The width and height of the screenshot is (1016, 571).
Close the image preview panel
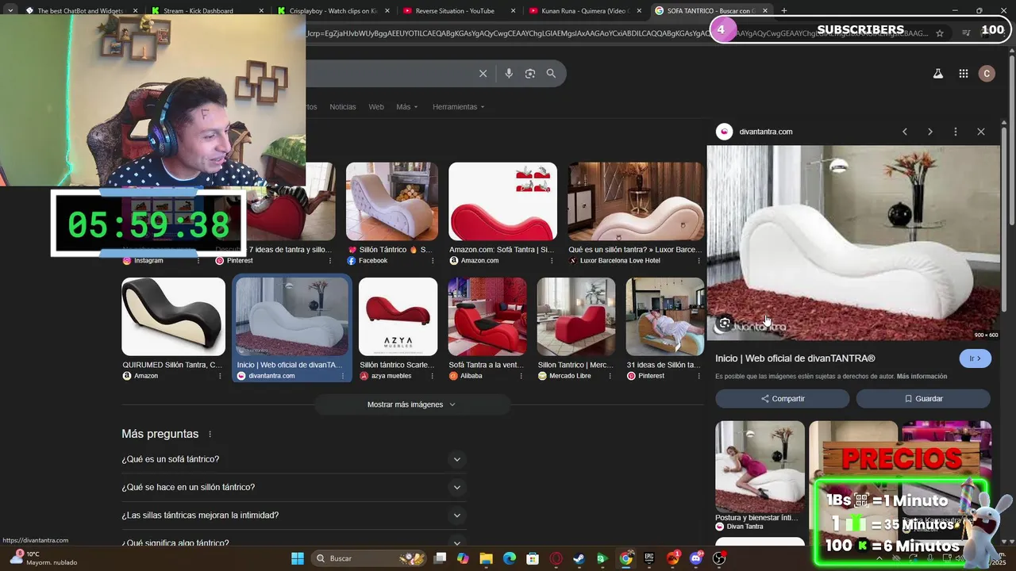click(x=981, y=132)
